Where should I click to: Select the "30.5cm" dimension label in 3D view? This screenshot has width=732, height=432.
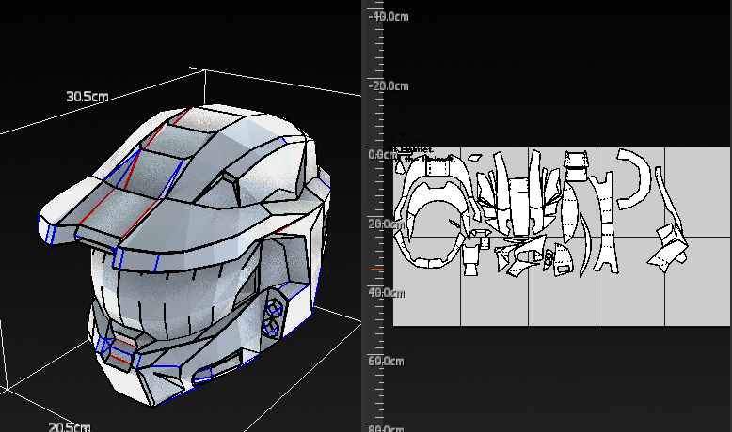88,97
